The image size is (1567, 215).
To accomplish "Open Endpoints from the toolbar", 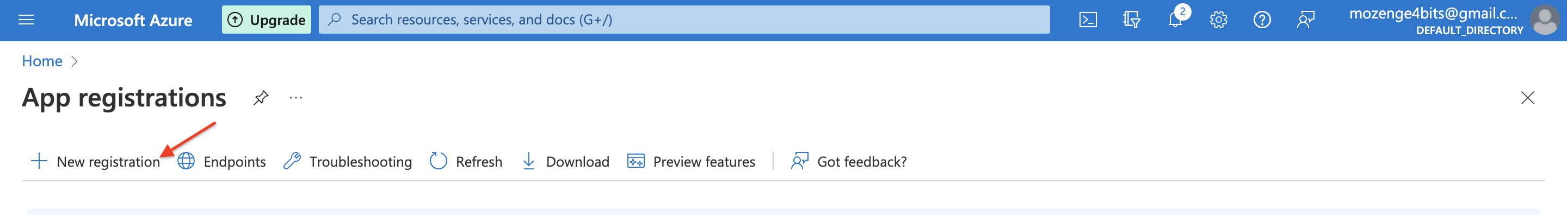I will [x=222, y=162].
